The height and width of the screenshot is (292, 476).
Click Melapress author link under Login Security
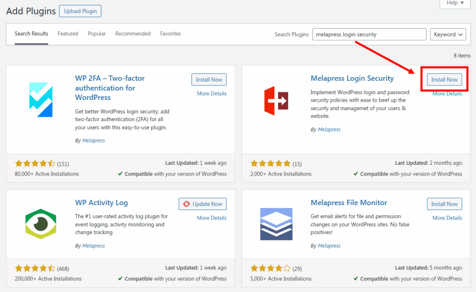coord(329,130)
